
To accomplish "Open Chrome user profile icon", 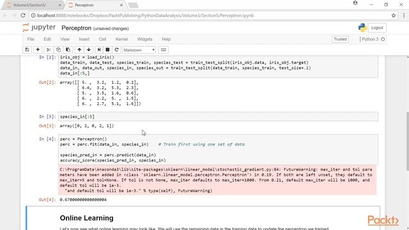I will click(x=355, y=3).
